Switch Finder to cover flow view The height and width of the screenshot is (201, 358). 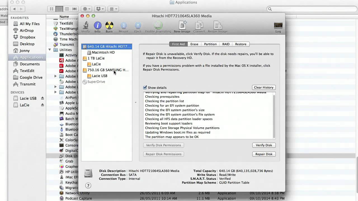click(75, 9)
